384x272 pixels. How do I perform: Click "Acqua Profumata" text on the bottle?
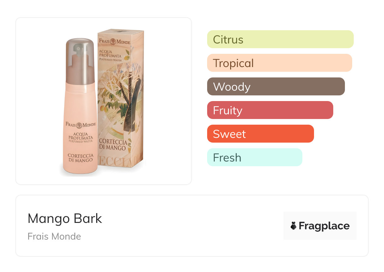(x=80, y=137)
